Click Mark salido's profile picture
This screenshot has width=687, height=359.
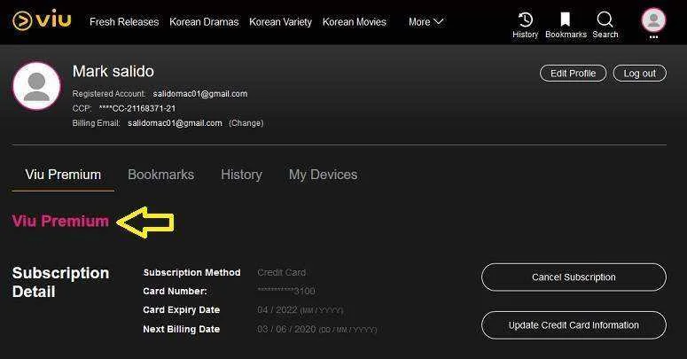[x=36, y=86]
